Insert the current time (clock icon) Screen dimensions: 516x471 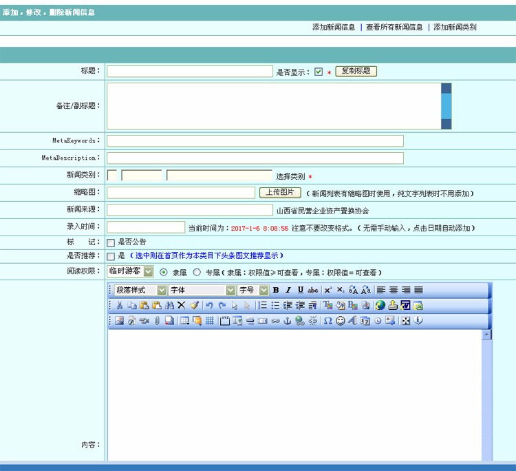click(378, 320)
